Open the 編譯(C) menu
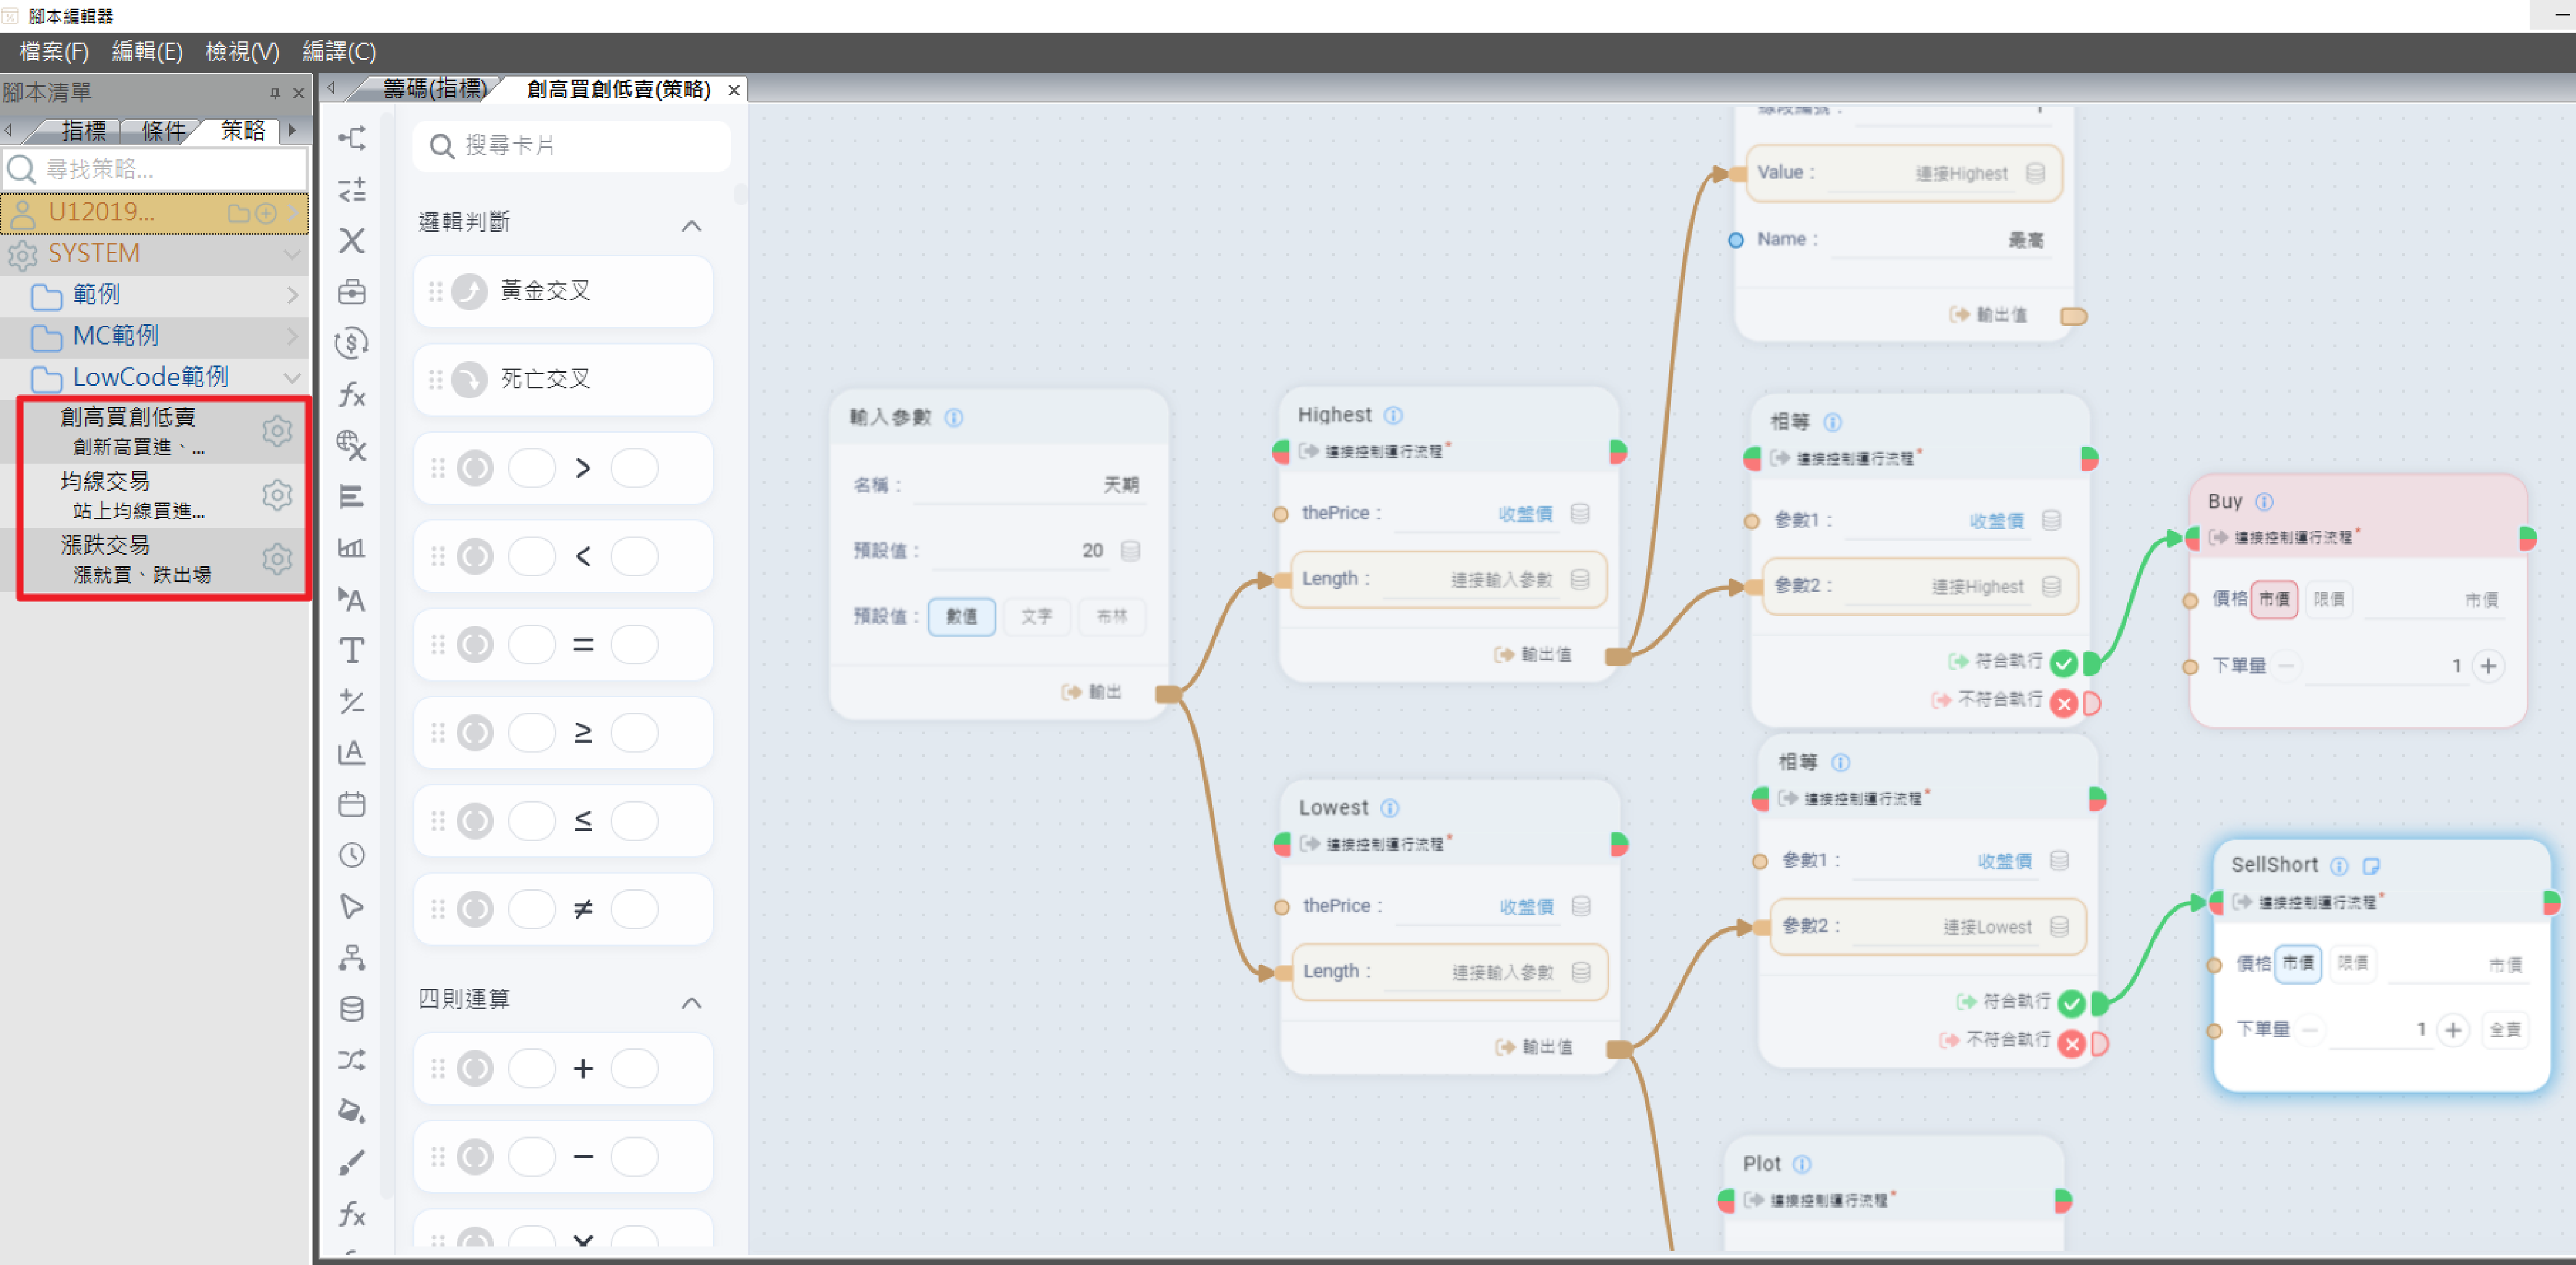The height and width of the screenshot is (1265, 2576). point(339,51)
